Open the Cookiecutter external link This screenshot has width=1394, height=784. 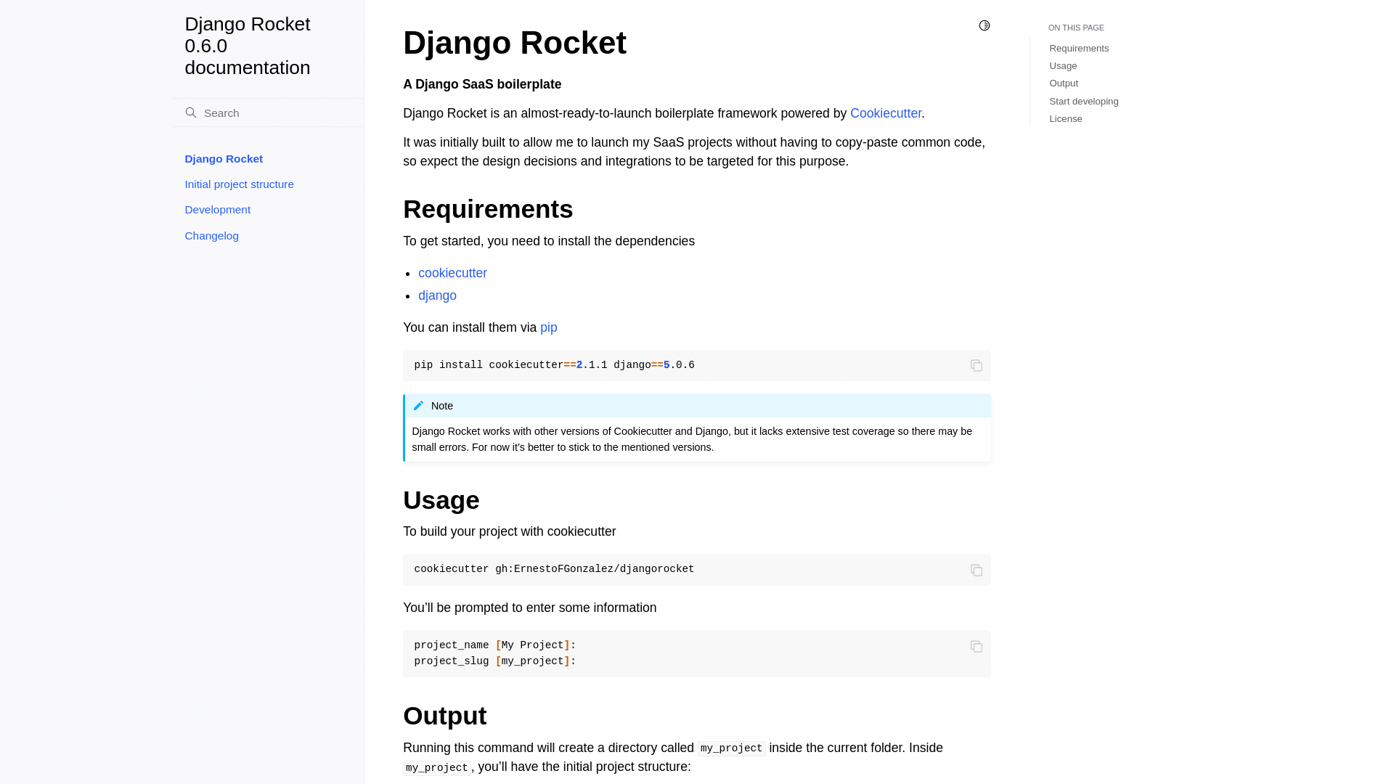(x=885, y=113)
